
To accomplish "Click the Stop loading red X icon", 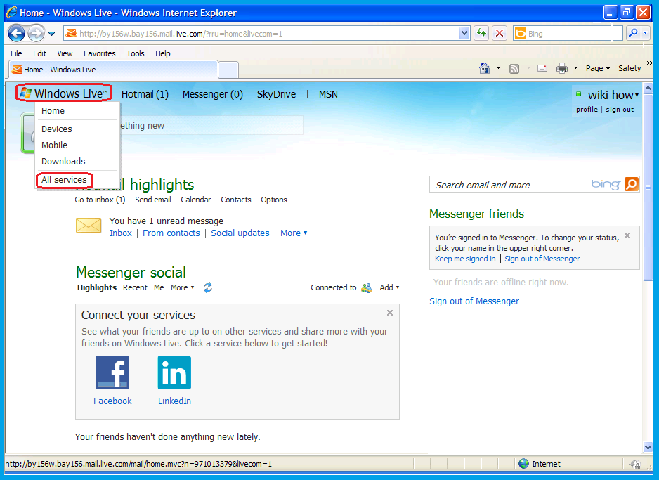I will click(x=500, y=33).
